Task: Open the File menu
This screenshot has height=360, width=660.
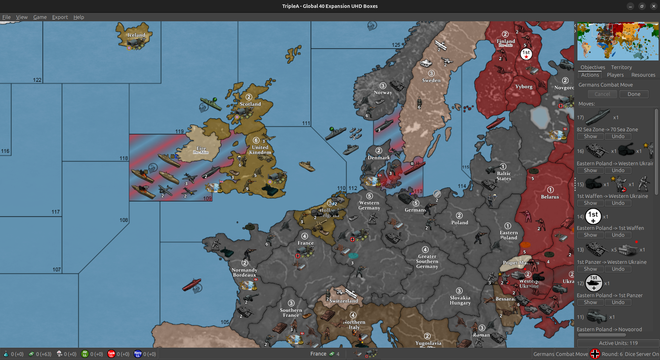Action: (6, 17)
